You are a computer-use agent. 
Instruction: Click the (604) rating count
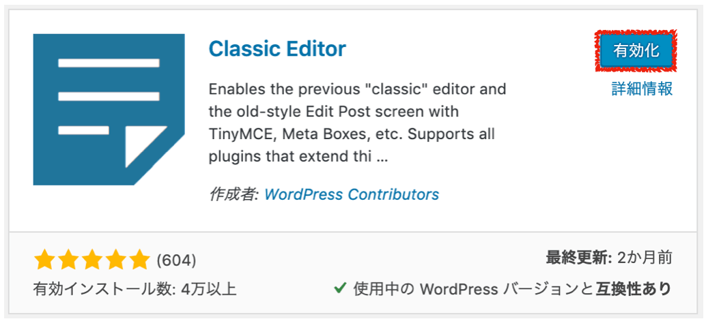click(176, 260)
